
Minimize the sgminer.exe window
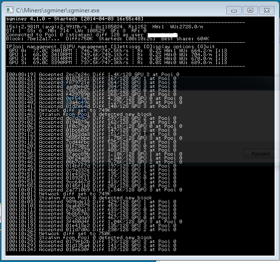(x=234, y=10)
